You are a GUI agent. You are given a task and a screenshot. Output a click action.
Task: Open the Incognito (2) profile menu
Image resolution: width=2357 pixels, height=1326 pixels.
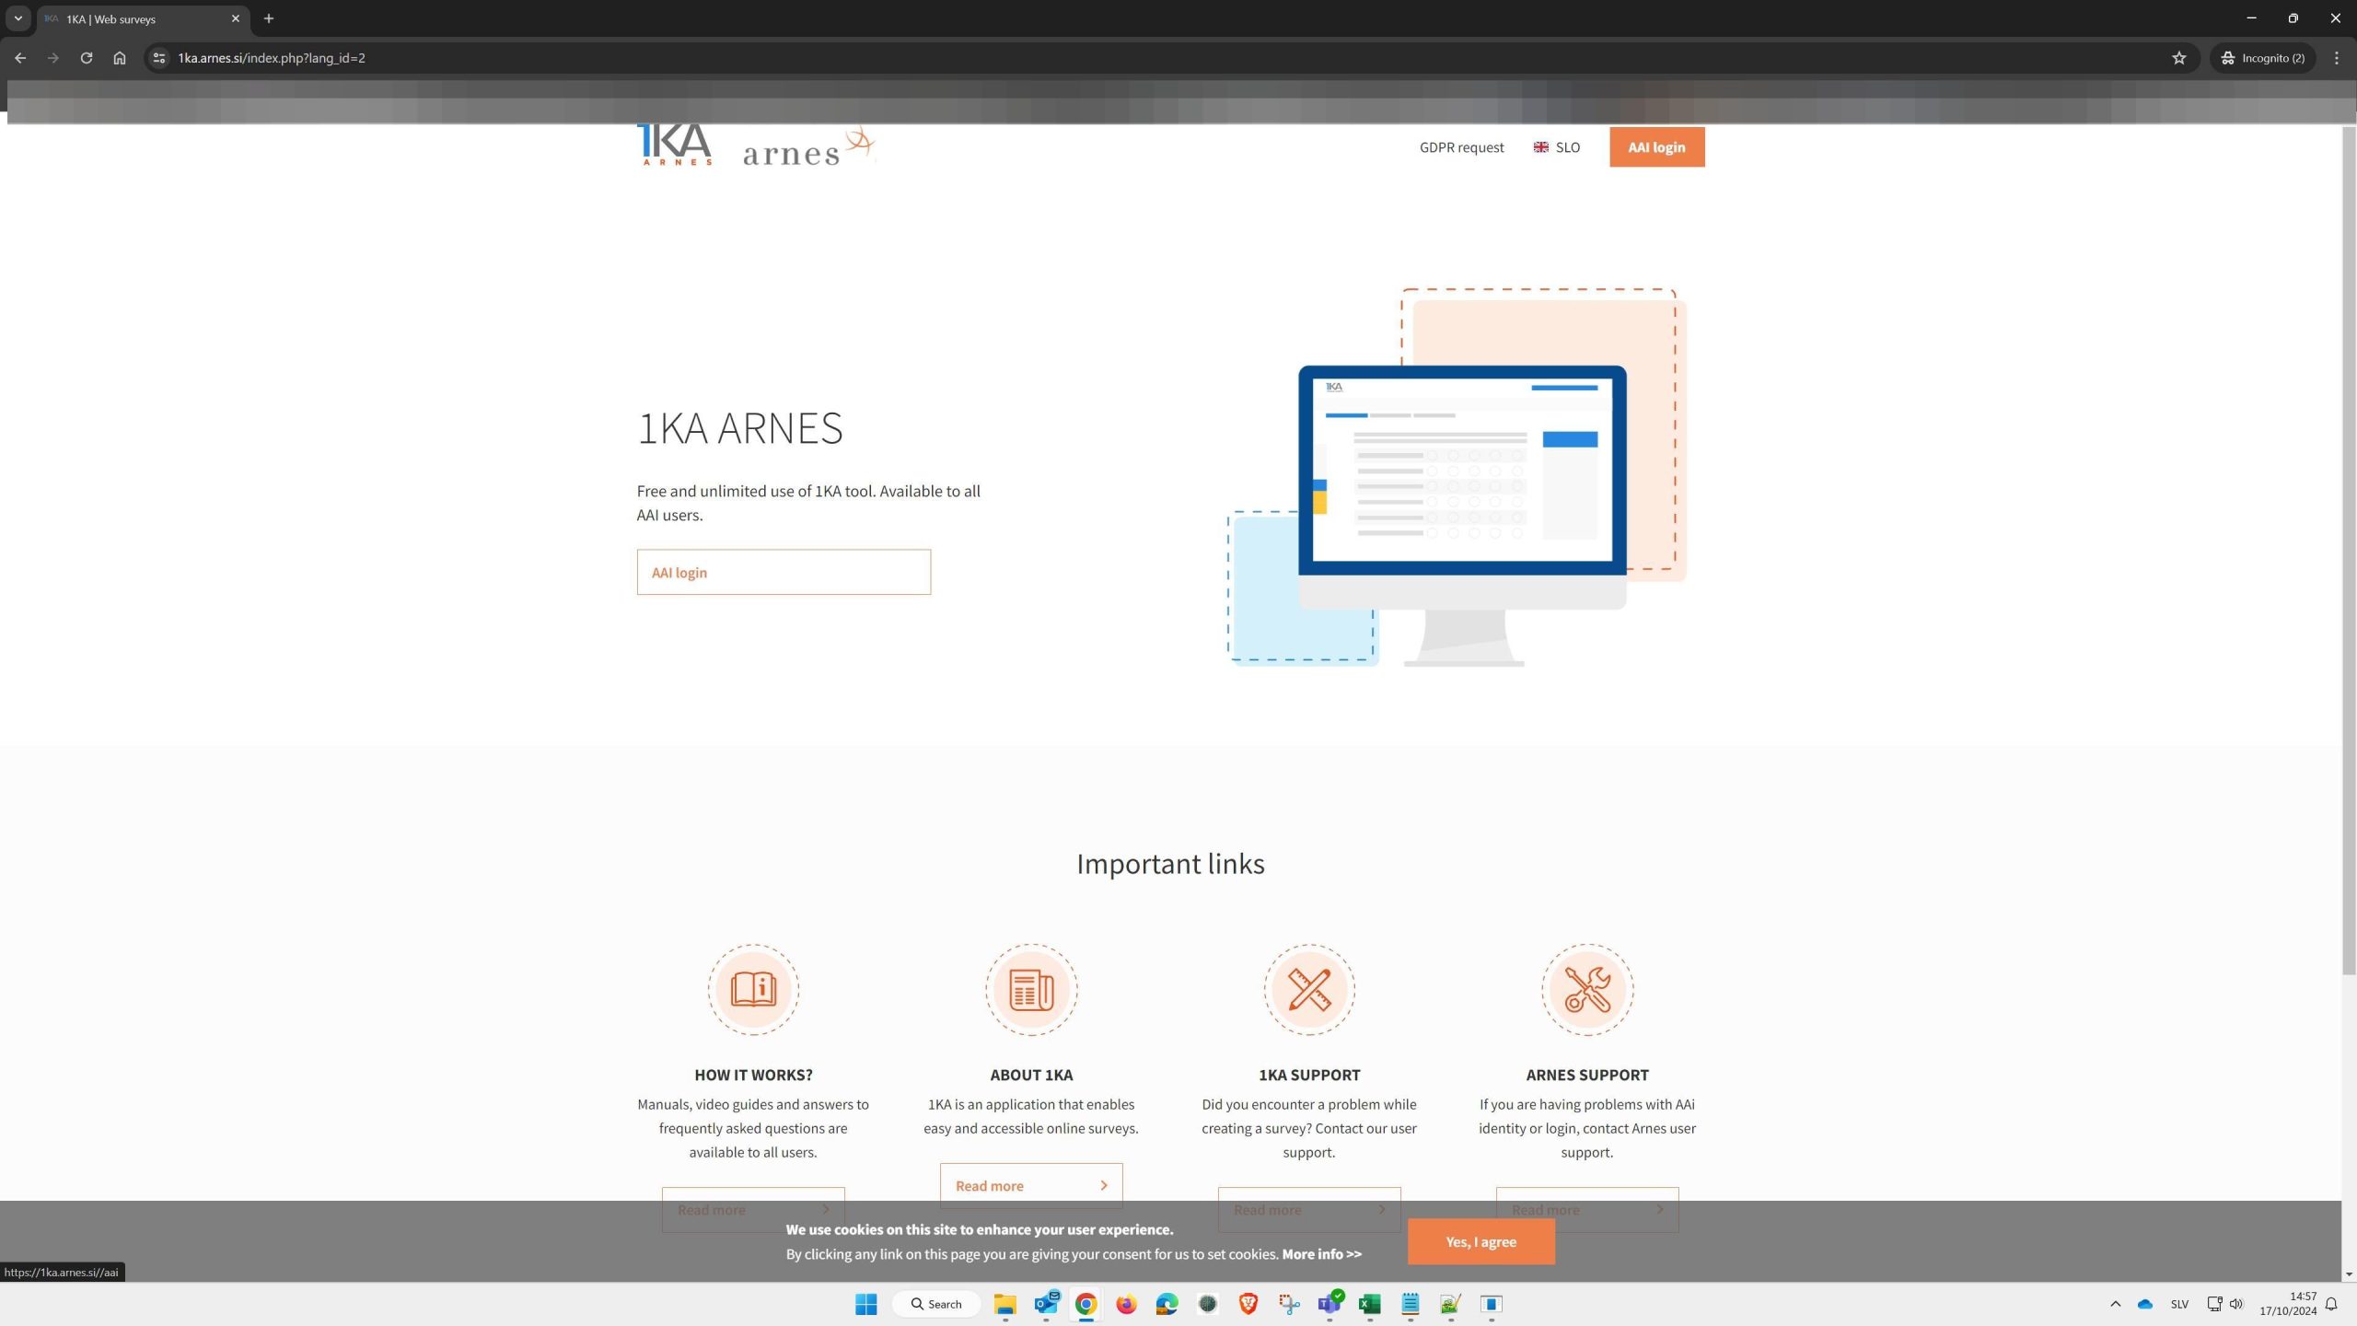pyautogui.click(x=2262, y=58)
